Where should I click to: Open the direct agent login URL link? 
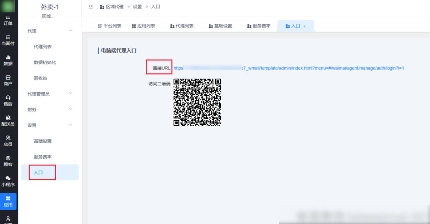pyautogui.click(x=288, y=68)
